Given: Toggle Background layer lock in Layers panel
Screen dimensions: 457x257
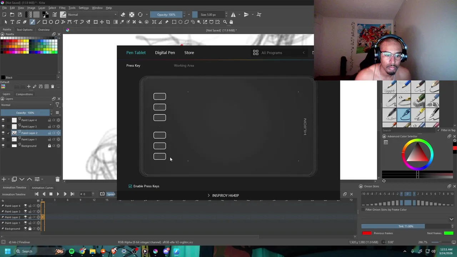Looking at the screenshot, I should click(x=49, y=146).
